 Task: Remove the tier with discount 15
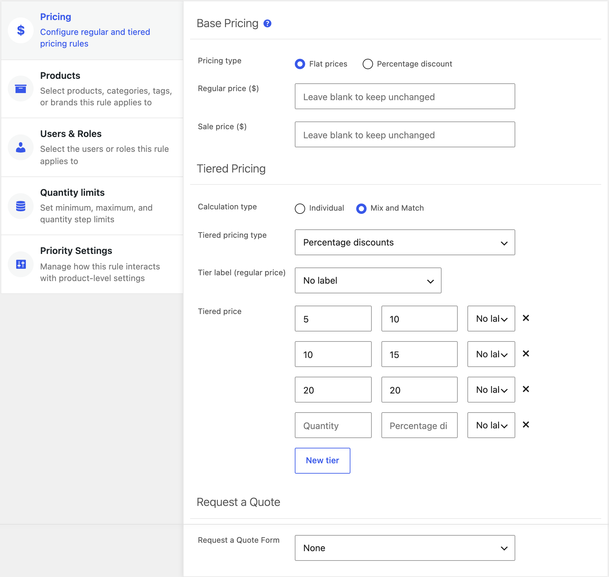(x=526, y=354)
